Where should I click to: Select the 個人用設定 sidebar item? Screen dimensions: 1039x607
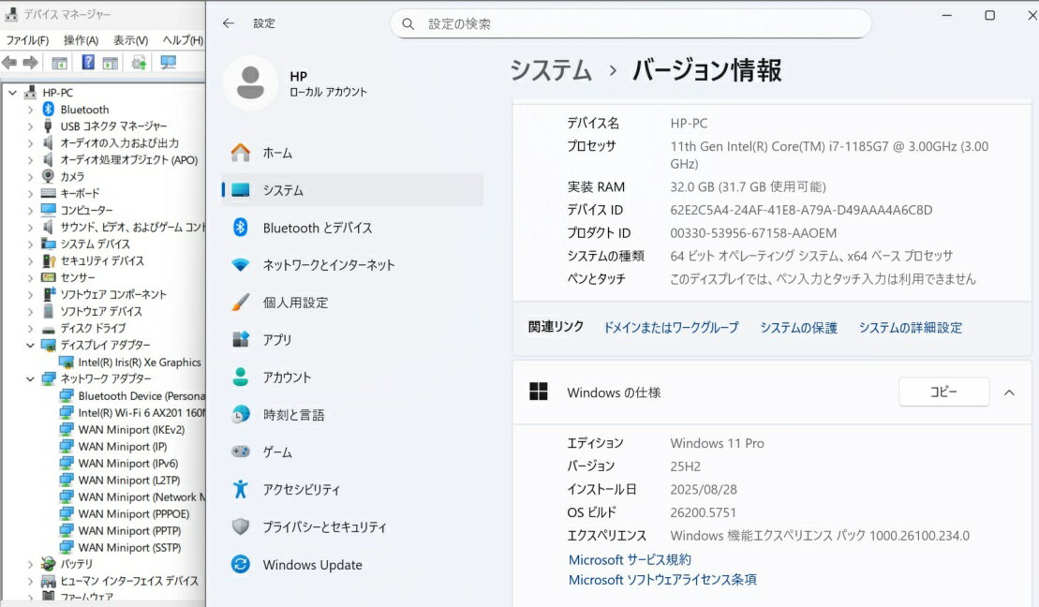(295, 303)
